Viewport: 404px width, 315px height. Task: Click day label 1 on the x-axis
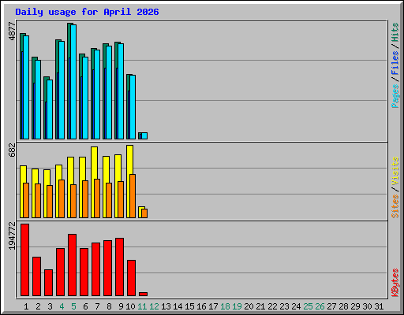[x=26, y=306]
